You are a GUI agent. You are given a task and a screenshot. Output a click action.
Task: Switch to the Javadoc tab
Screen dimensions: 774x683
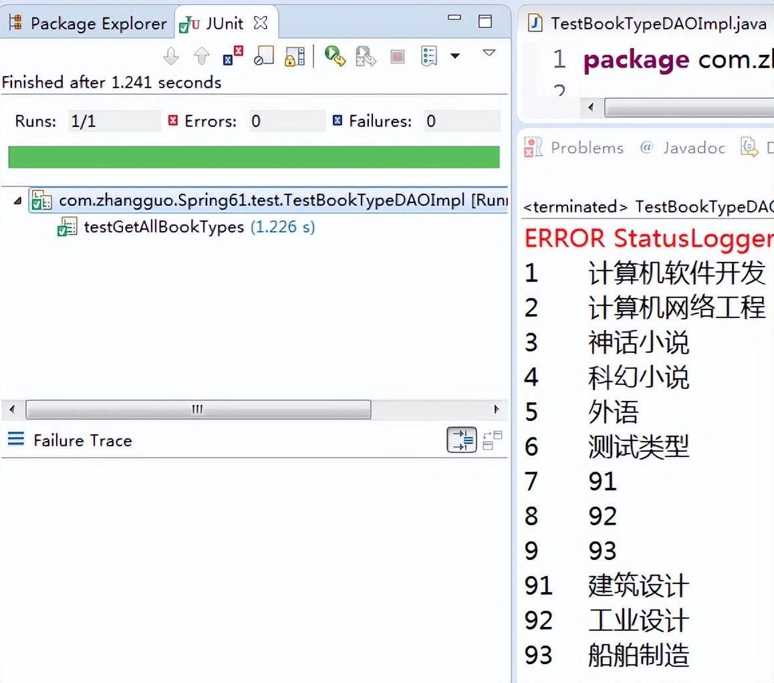682,148
